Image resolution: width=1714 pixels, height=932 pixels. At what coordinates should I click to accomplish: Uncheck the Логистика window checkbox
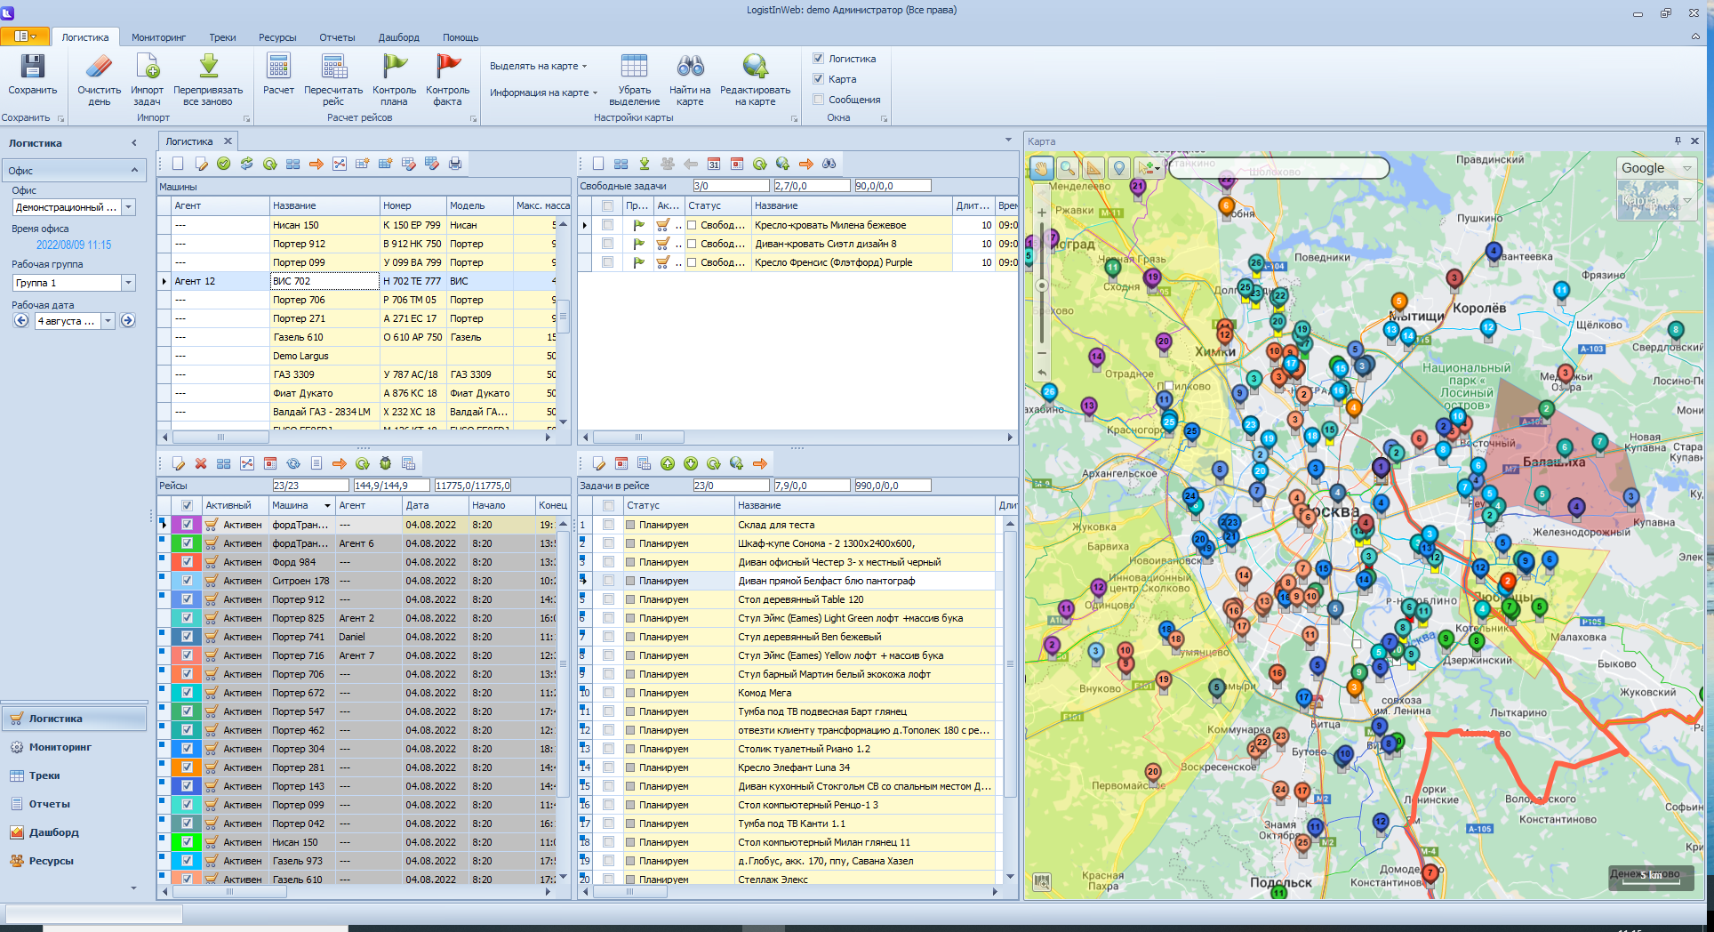[819, 59]
